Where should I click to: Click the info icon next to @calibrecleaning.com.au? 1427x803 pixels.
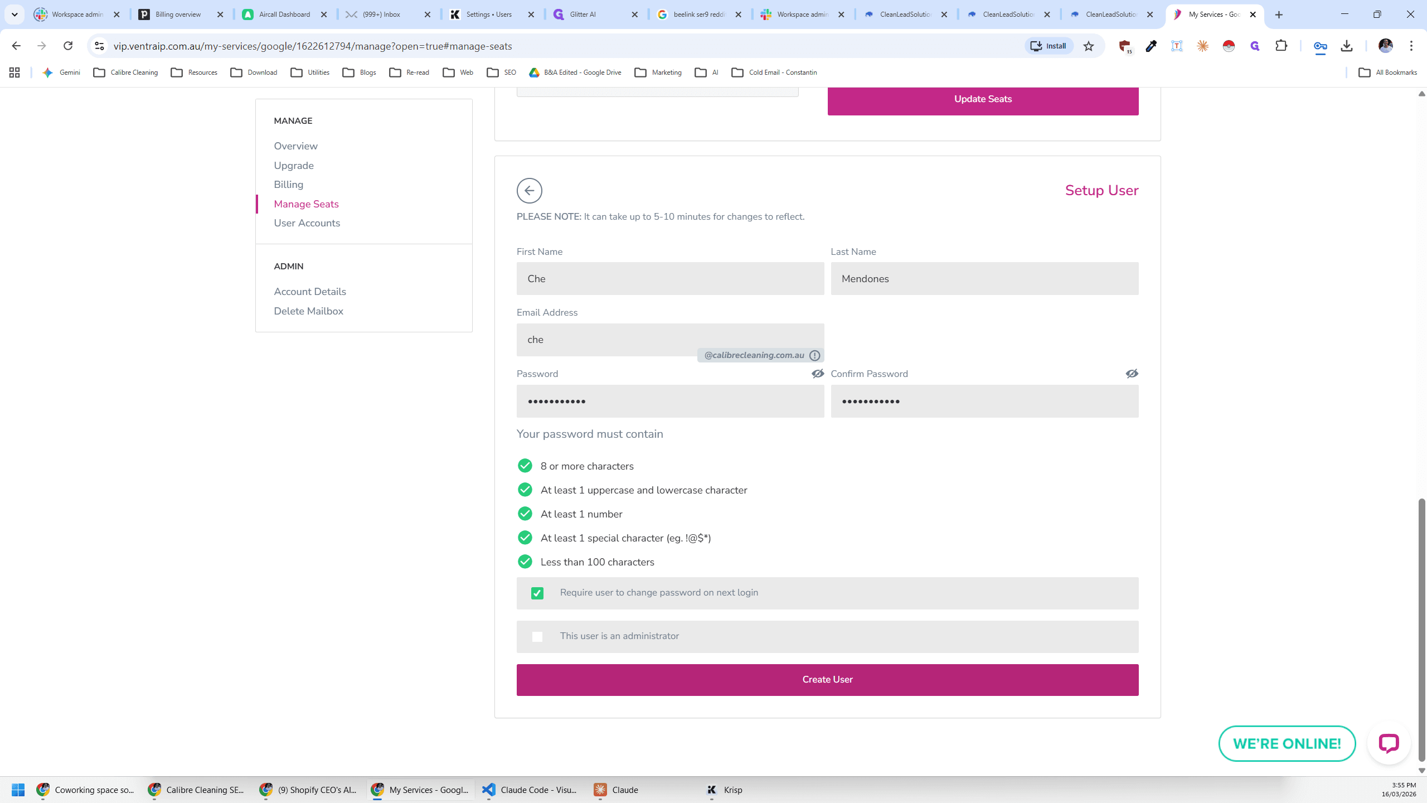pos(814,355)
